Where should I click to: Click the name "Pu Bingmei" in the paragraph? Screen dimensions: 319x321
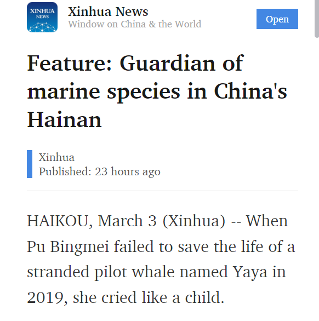[68, 247]
